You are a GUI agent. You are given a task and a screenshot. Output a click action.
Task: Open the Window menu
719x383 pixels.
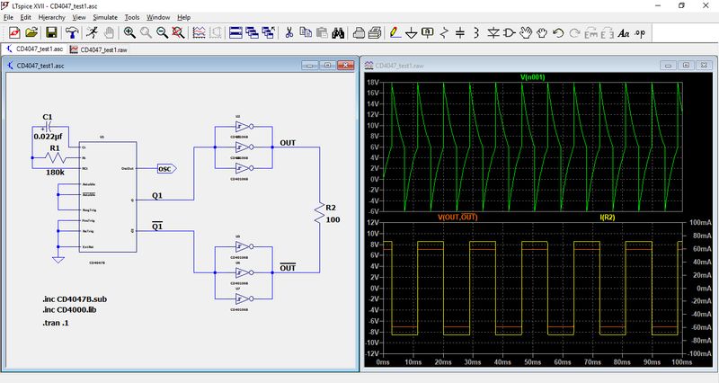(x=158, y=17)
